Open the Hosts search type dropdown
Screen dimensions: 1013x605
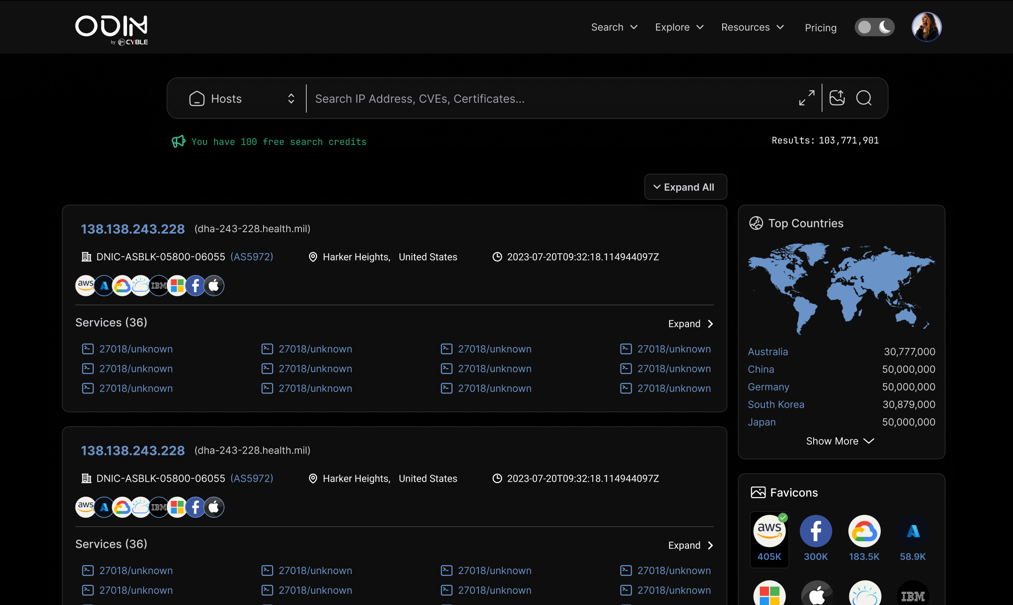click(242, 98)
